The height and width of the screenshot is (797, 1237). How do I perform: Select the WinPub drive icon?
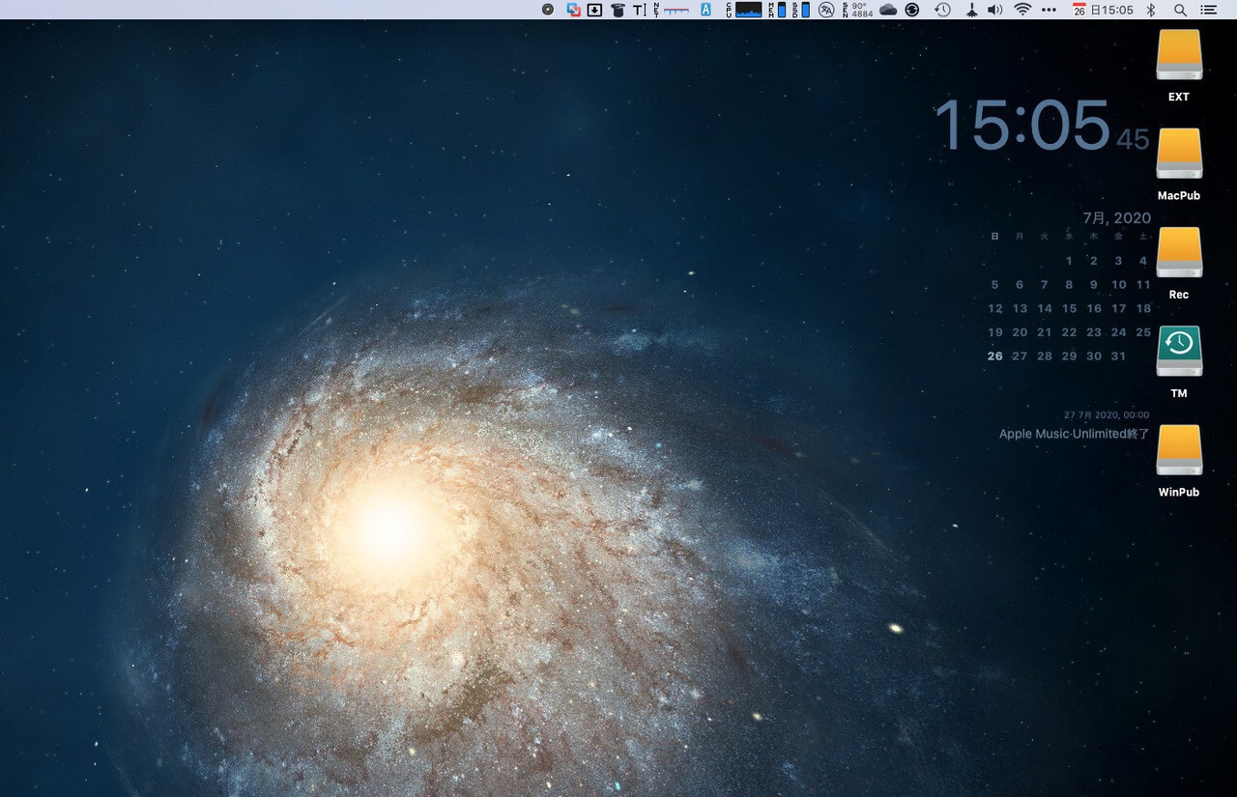1179,451
